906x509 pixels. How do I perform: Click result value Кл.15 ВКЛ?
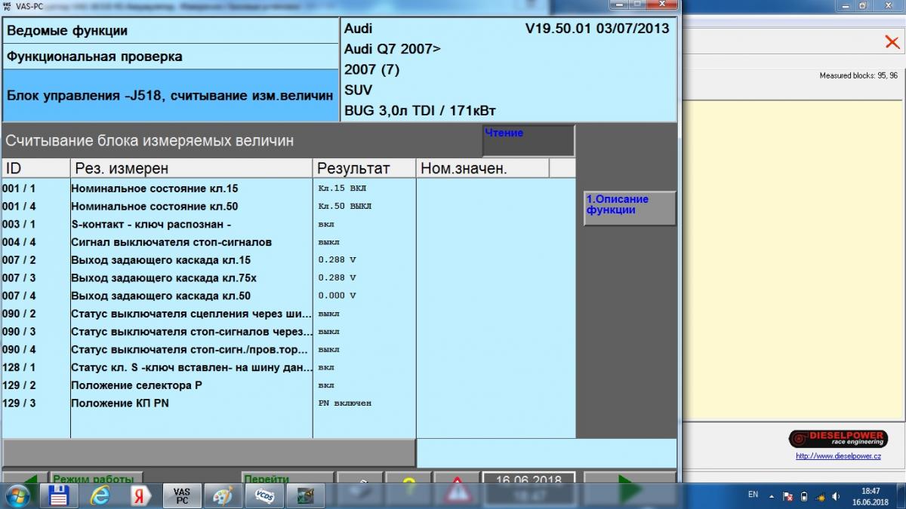(342, 189)
